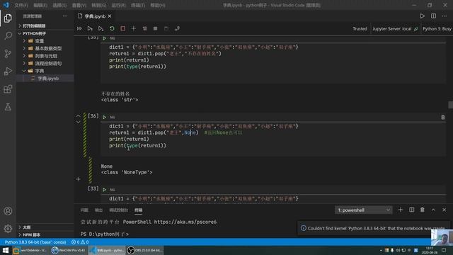This screenshot has width=453, height=255.
Task: Select the 字典.ipynb editor tab
Action: coord(95,16)
